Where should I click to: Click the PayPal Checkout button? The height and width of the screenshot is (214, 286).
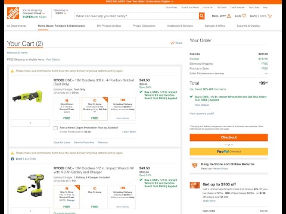click(x=229, y=152)
